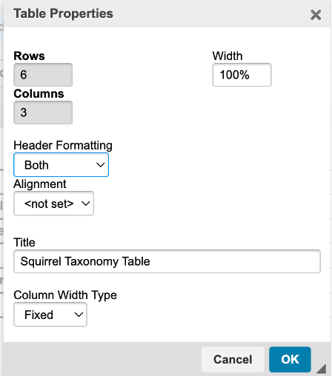This screenshot has width=332, height=376.
Task: Click the Cancel button
Action: pos(233,359)
